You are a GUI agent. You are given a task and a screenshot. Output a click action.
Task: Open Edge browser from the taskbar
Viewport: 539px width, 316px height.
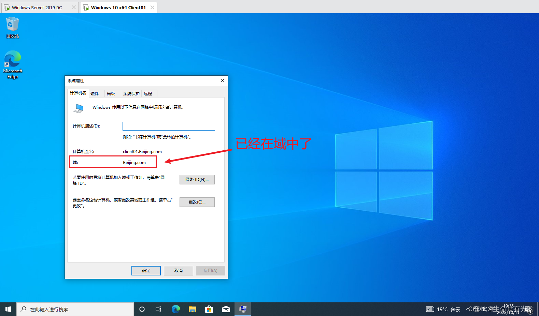175,309
